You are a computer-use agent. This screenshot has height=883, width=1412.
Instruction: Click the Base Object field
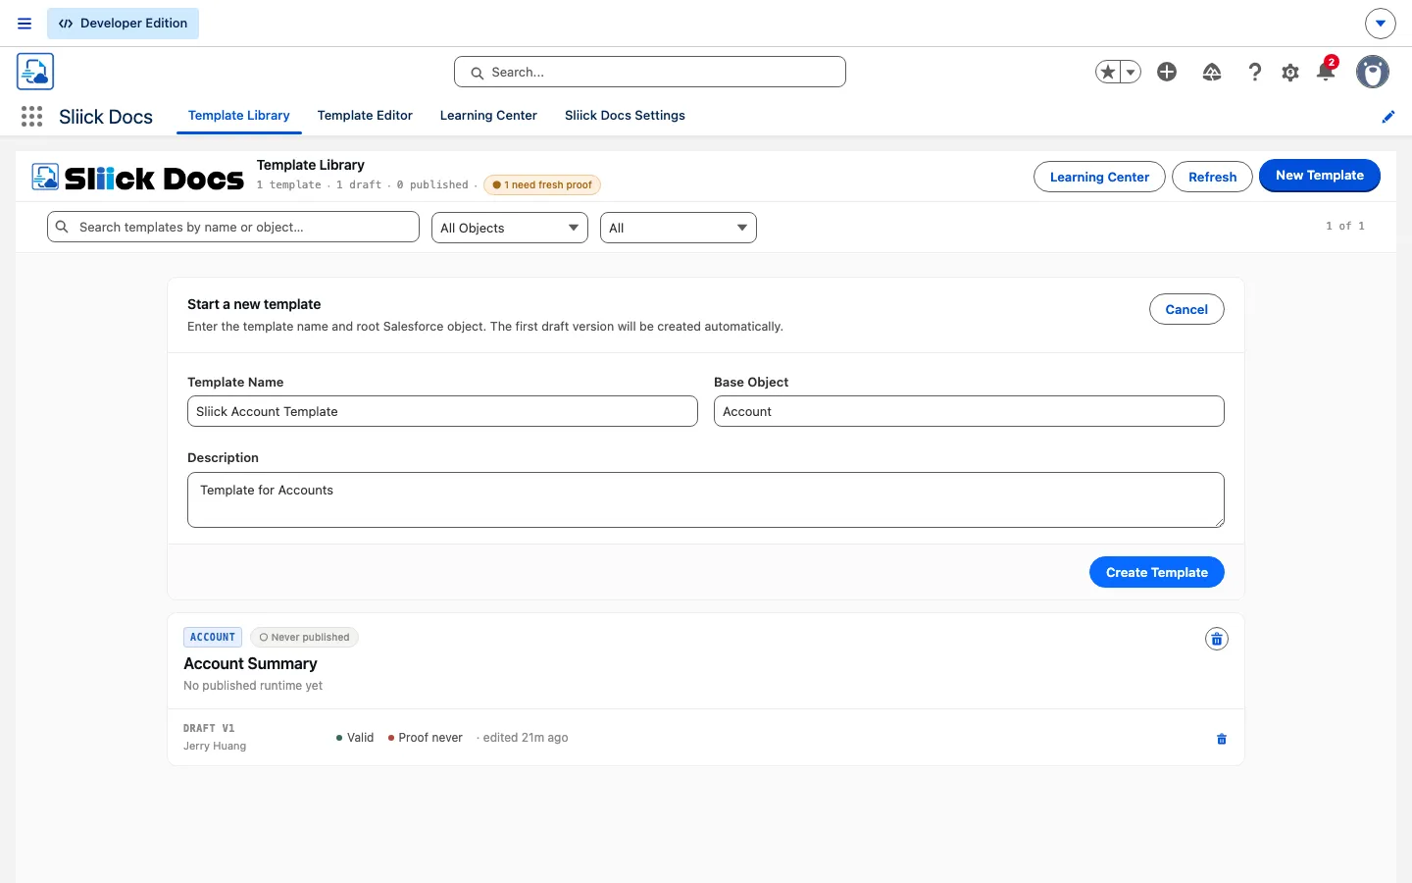coord(969,411)
